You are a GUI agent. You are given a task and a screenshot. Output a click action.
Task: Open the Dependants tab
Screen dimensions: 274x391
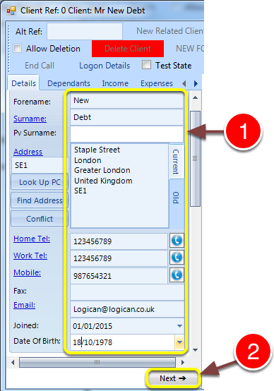(x=68, y=83)
